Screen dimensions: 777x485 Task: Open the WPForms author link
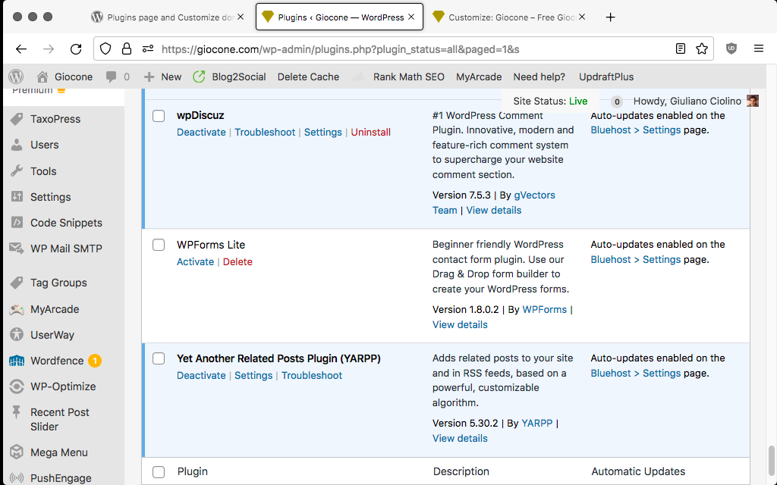tap(545, 310)
